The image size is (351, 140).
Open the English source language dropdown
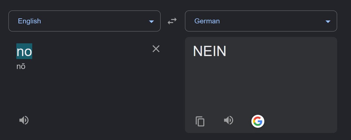85,21
